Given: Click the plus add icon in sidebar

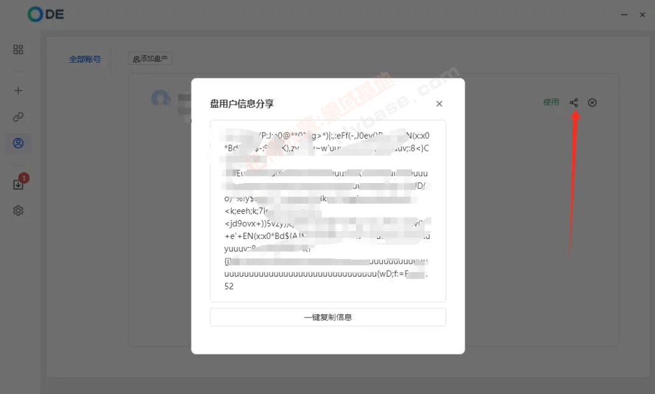Looking at the screenshot, I should [18, 91].
